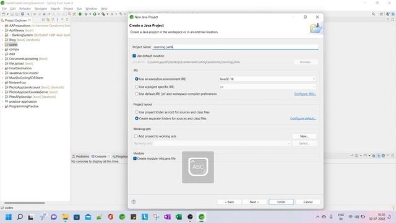Expand the FinalDestination project node
396x223 pixels.
[x=2, y=68]
